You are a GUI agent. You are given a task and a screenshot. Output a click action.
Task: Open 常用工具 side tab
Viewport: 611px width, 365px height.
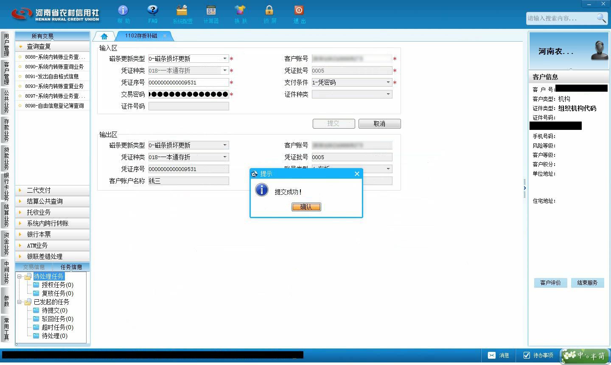coord(6,328)
